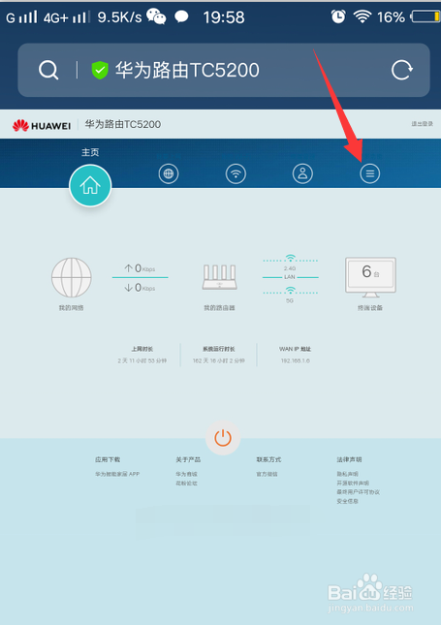Click the 退出登录 logout link
This screenshot has height=625, width=441.
(423, 124)
